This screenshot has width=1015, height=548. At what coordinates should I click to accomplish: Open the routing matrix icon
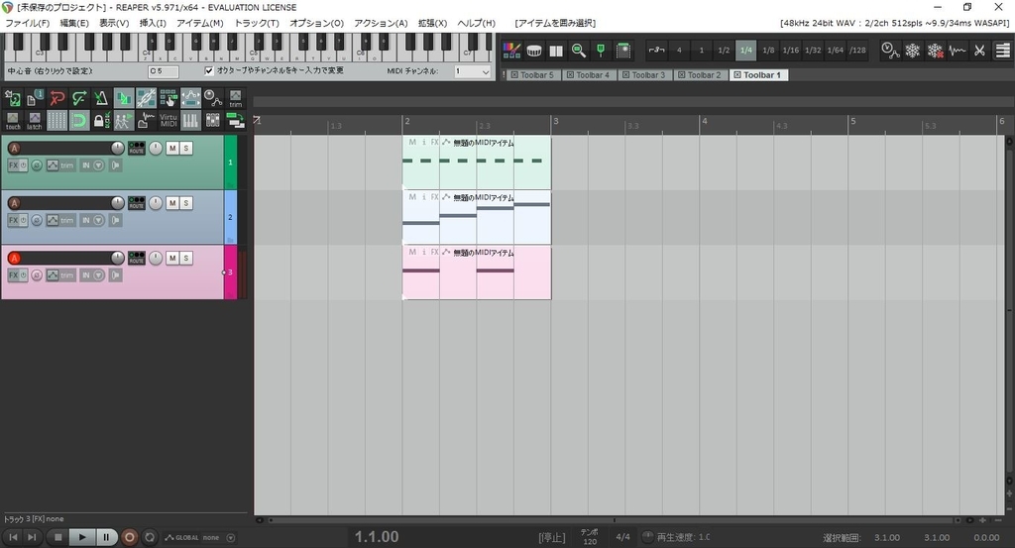(235, 120)
